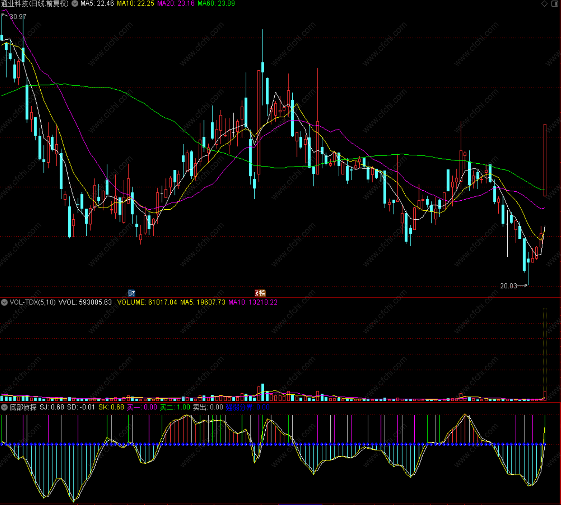Click the red 榜 ranking marker
The height and width of the screenshot is (505, 561).
[260, 293]
